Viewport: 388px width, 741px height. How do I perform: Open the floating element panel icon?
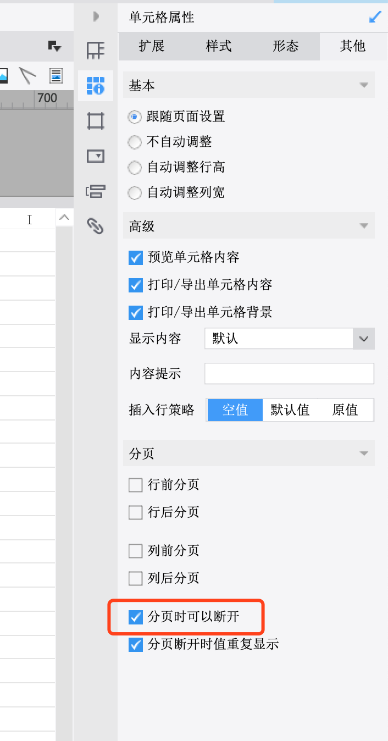pyautogui.click(x=96, y=120)
